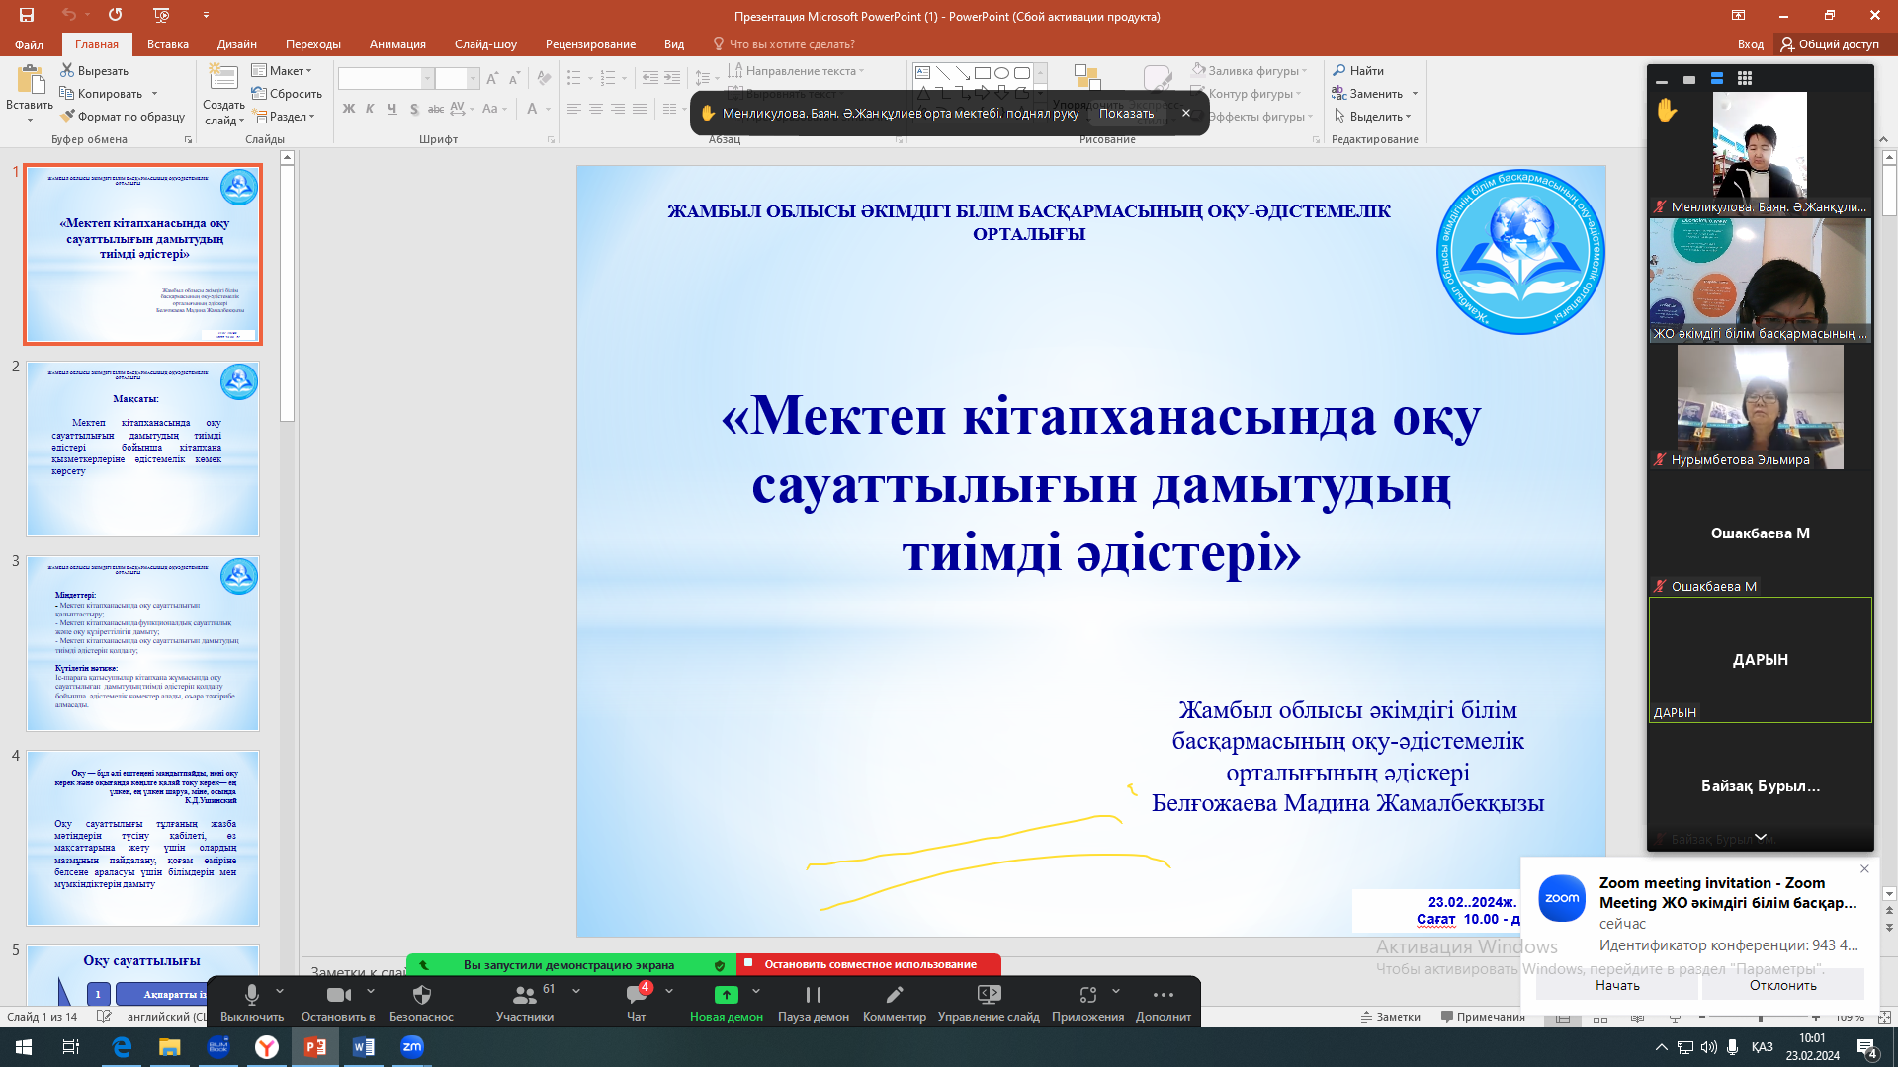Click the Cut (Вырезать) scissors icon
This screenshot has width=1898, height=1067.
[x=67, y=70]
